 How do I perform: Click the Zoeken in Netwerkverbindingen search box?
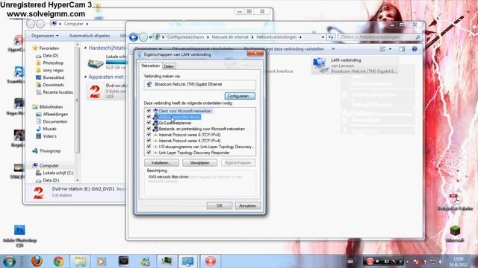[x=380, y=37]
